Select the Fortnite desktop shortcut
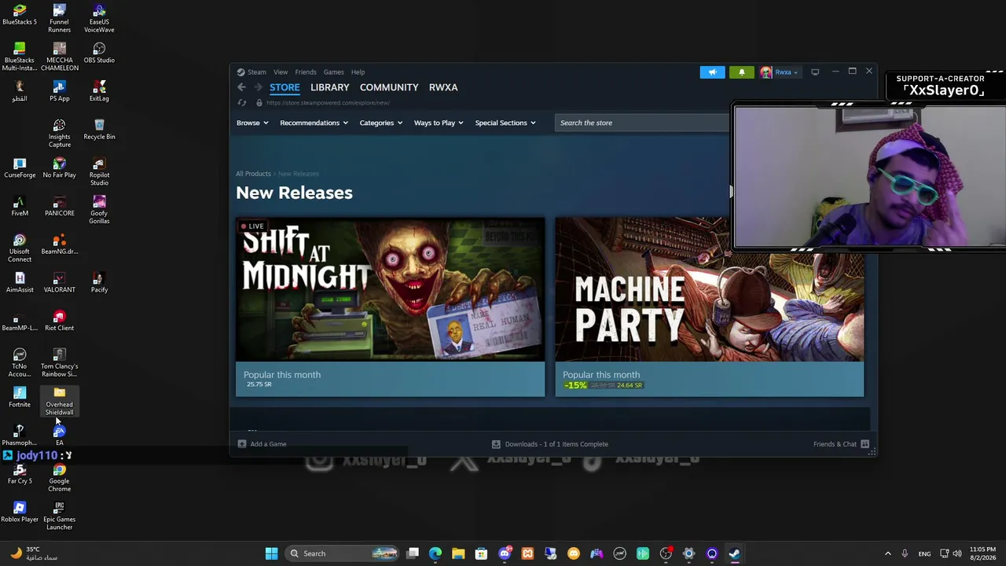Screen dimensions: 1006x566 (20, 397)
